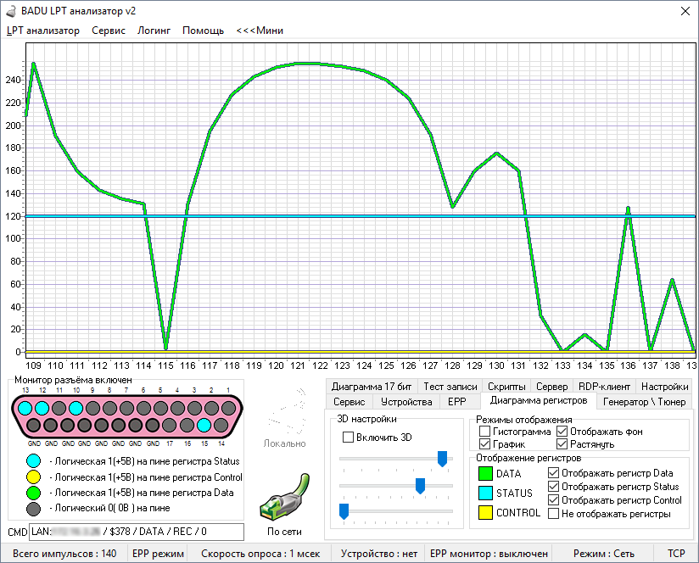Image resolution: width=699 pixels, height=563 pixels.
Task: Click pin 1 on the LPT connector
Action: pyautogui.click(x=229, y=408)
